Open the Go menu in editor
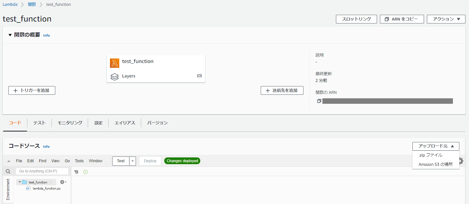Viewport: 469px width, 204px height. tap(67, 161)
